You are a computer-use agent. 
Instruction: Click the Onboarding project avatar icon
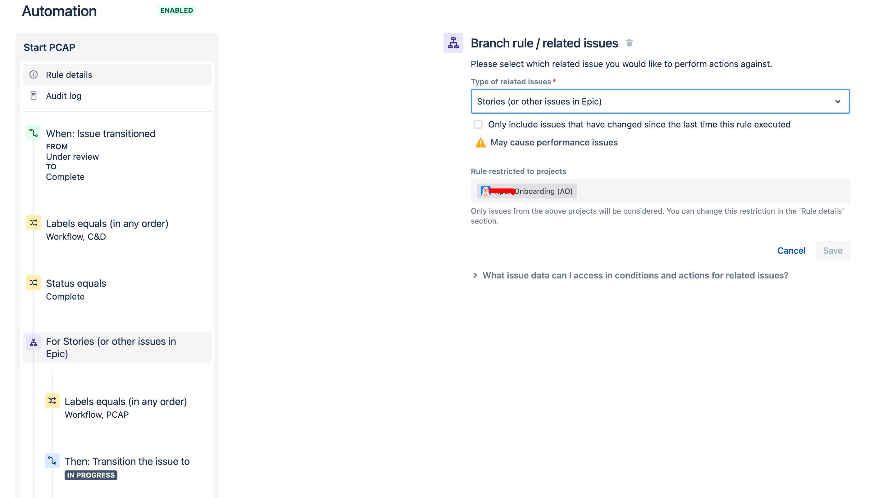pos(485,191)
